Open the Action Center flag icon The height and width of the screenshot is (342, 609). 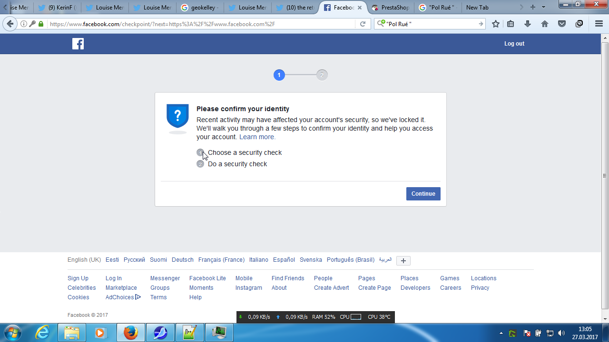[x=527, y=333]
